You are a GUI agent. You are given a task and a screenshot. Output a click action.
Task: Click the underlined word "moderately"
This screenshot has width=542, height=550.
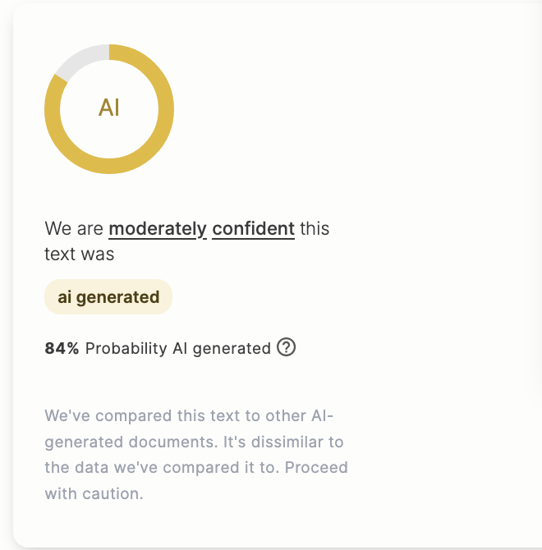coord(157,228)
